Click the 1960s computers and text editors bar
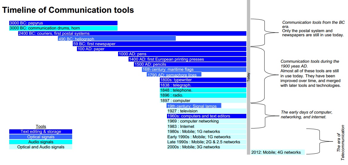 tap(207, 116)
